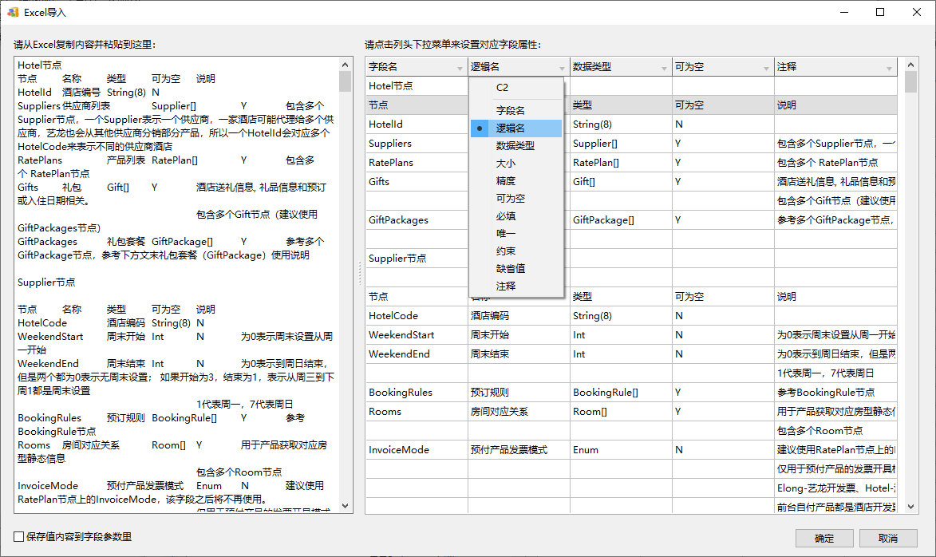Choose 数据类型 from the dropdown menu
This screenshot has height=557, width=936.
[516, 146]
